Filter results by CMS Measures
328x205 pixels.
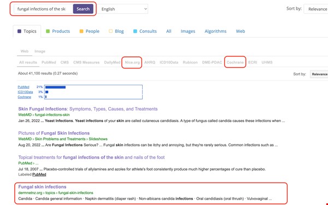[x=86, y=62]
